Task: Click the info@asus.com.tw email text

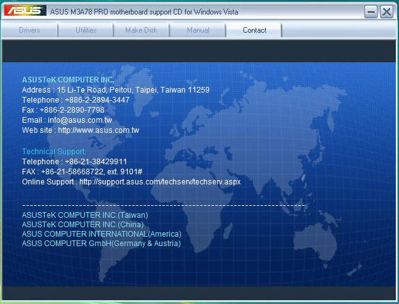Action: pos(80,120)
